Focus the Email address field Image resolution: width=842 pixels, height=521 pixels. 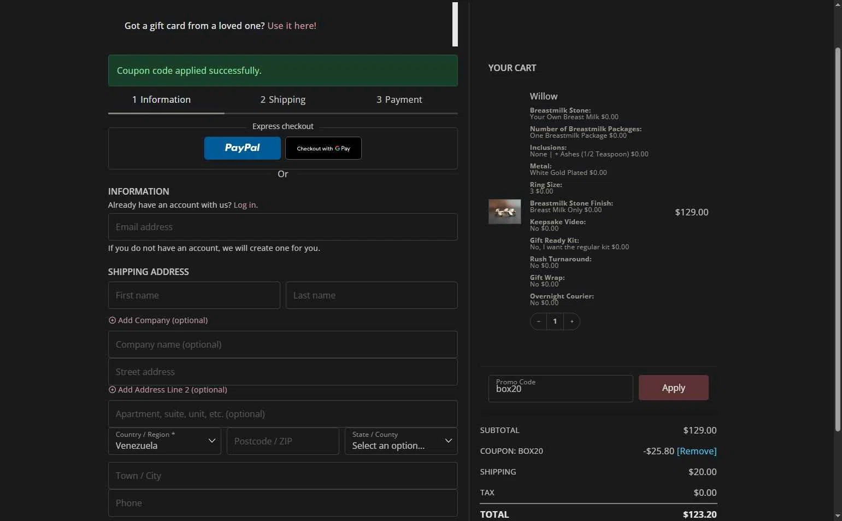pyautogui.click(x=283, y=227)
